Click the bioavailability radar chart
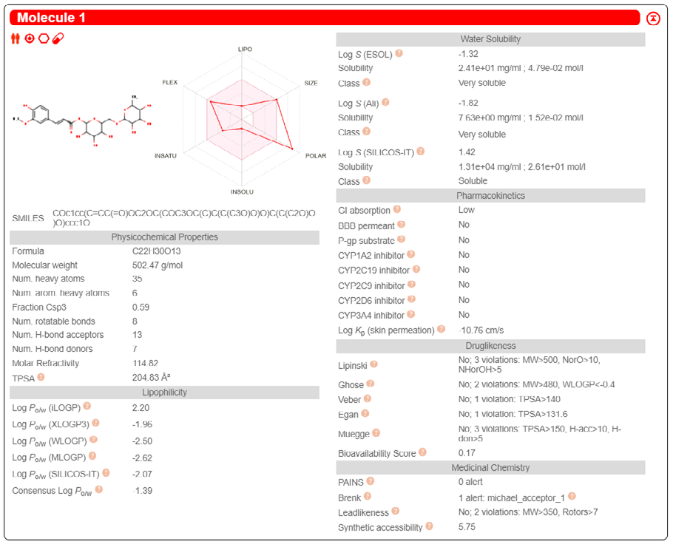Screen dimensions: 673x547 [243, 120]
